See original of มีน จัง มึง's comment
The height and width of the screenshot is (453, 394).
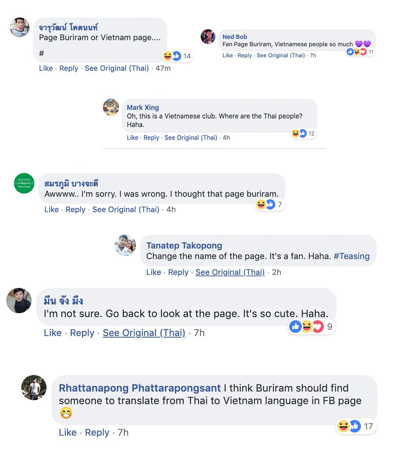pyautogui.click(x=144, y=333)
